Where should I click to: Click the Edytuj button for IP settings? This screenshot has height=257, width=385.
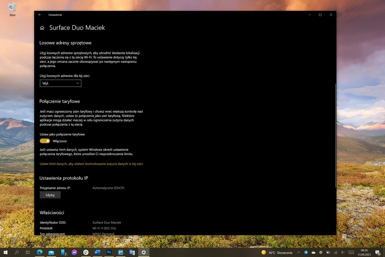50,195
